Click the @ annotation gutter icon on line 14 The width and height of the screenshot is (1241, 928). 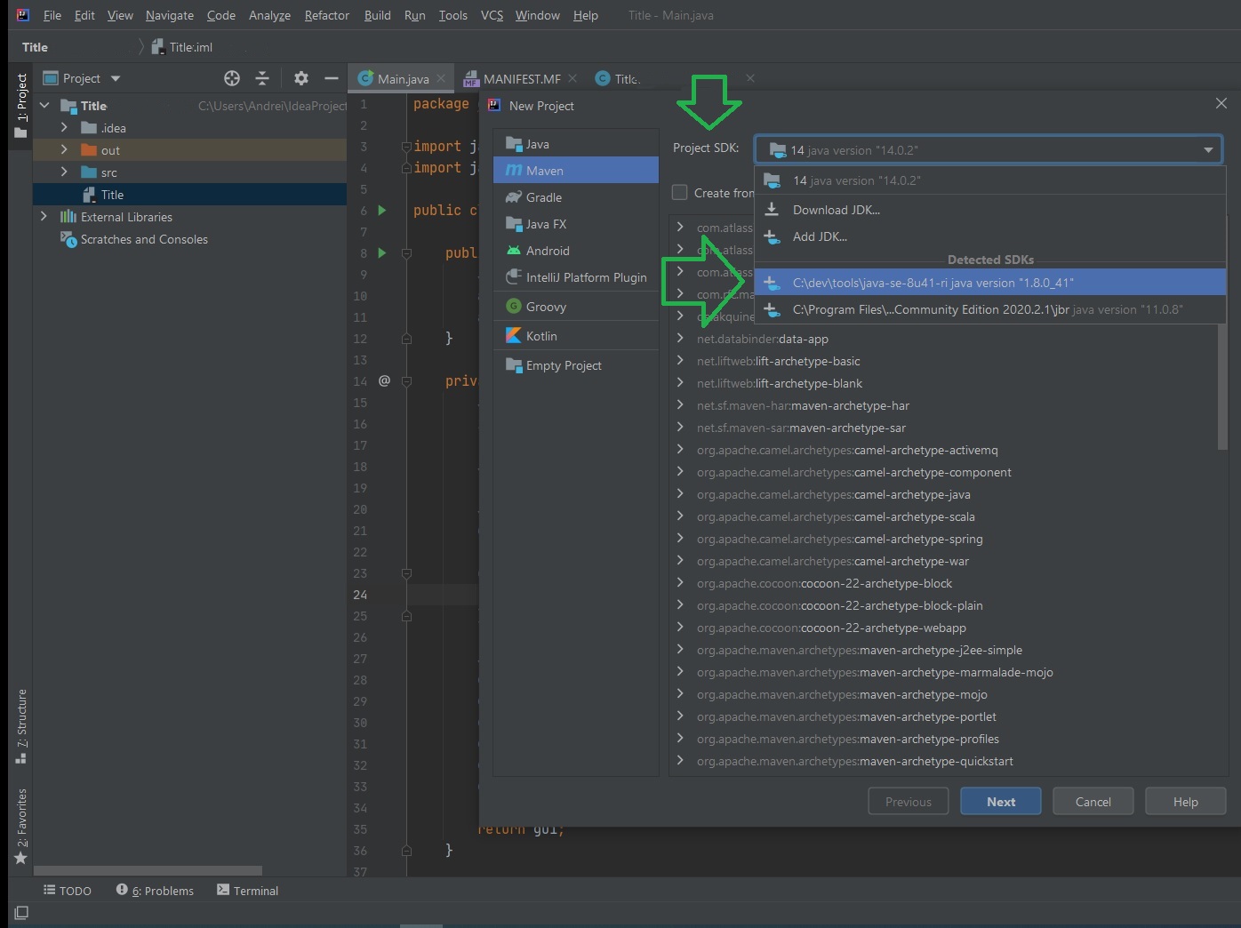[384, 380]
